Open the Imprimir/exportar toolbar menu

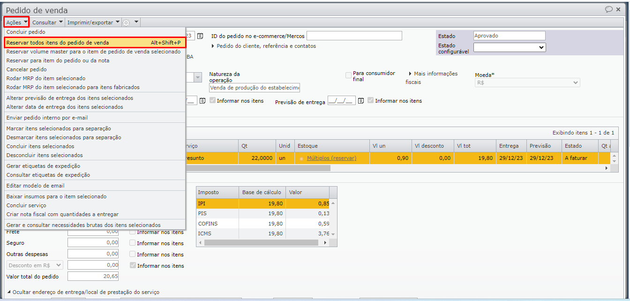tap(93, 22)
